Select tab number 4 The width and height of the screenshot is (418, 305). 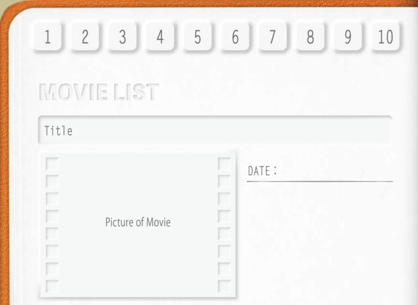click(x=160, y=37)
